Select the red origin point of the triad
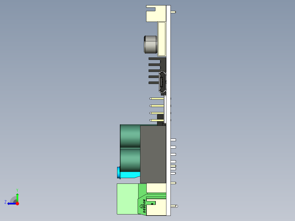This screenshot has height=221, width=295. [17, 203]
